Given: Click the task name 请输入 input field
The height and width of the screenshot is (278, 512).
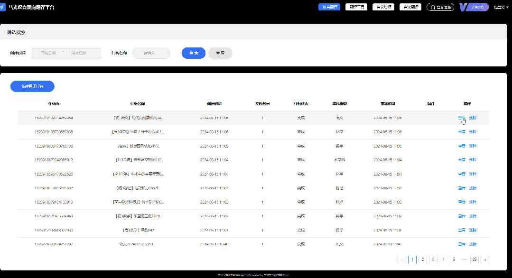Looking at the screenshot, I should [x=151, y=53].
